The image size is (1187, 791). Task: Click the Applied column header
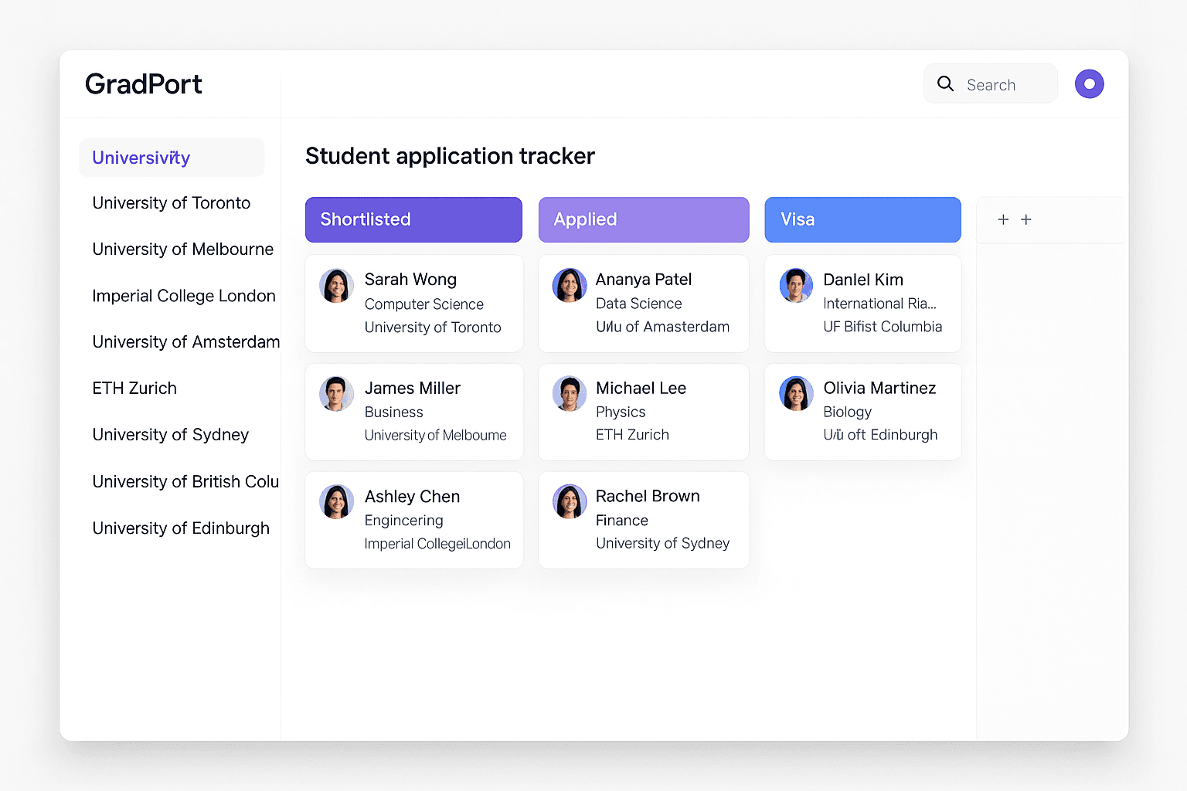644,219
